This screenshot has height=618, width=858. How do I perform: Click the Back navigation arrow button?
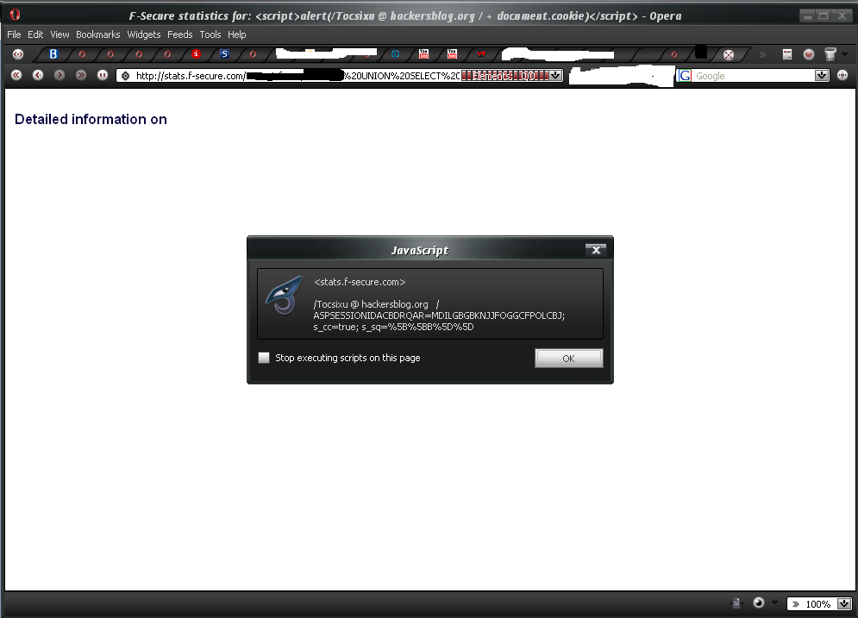[38, 76]
